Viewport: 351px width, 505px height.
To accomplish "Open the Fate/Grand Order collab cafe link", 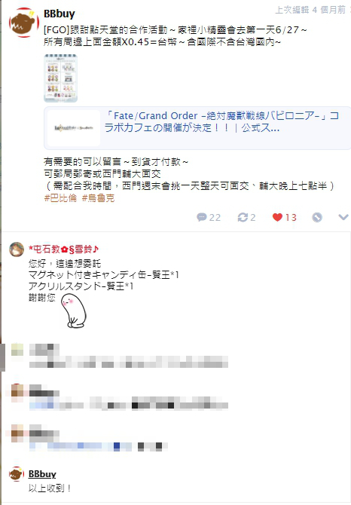I will point(221,122).
